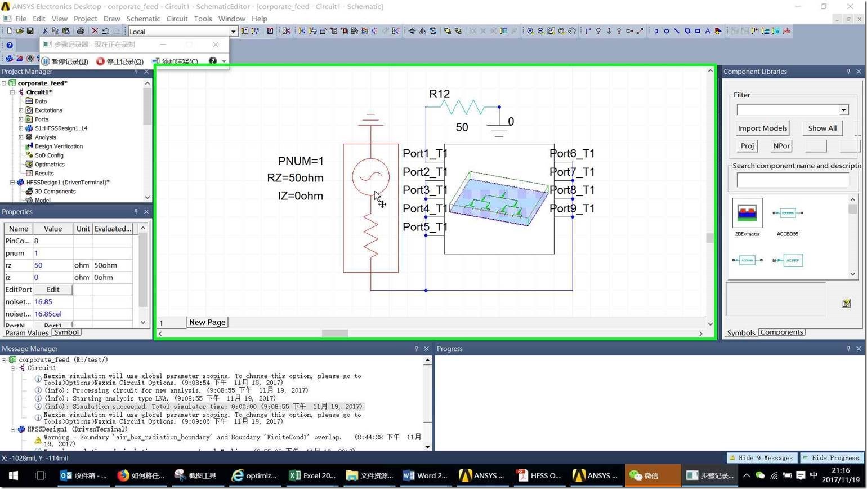Click the Steps Recorder help icon
867x489 pixels.
point(213,61)
